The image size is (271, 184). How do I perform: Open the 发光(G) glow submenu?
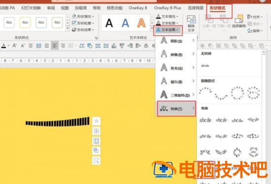(x=176, y=68)
